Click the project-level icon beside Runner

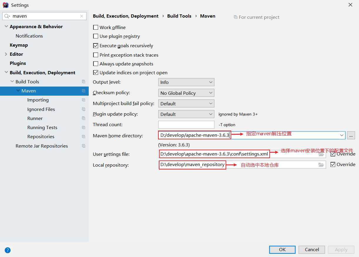coord(83,118)
